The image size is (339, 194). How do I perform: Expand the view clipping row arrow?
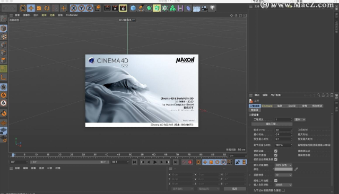coord(250,175)
